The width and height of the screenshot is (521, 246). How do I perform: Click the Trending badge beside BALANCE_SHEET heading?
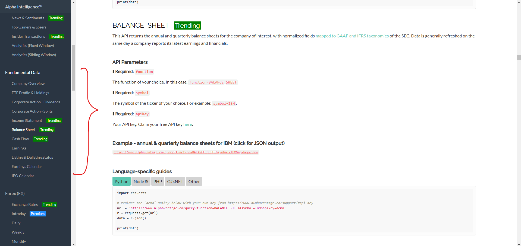[x=187, y=25]
